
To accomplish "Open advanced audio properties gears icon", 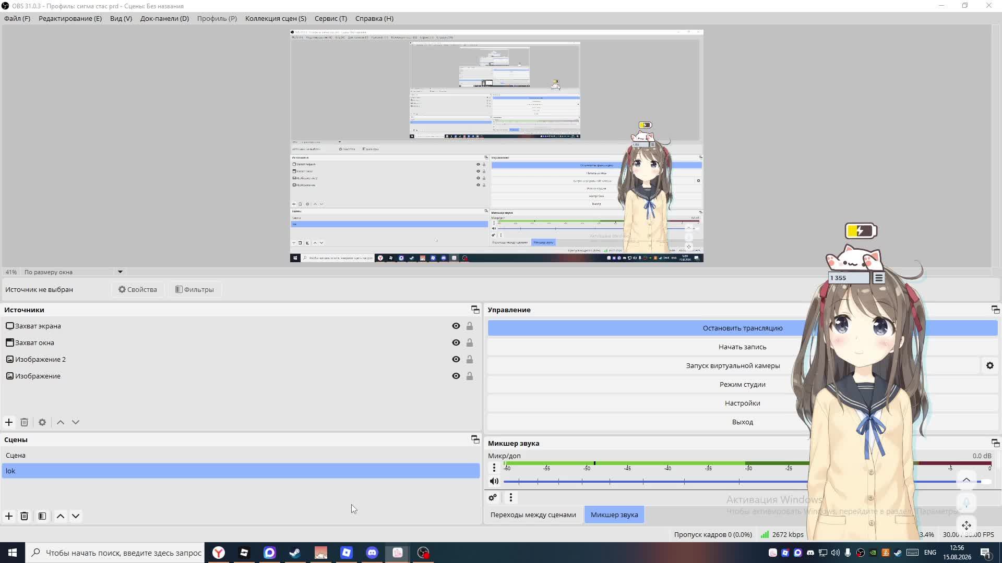I will [x=493, y=497].
